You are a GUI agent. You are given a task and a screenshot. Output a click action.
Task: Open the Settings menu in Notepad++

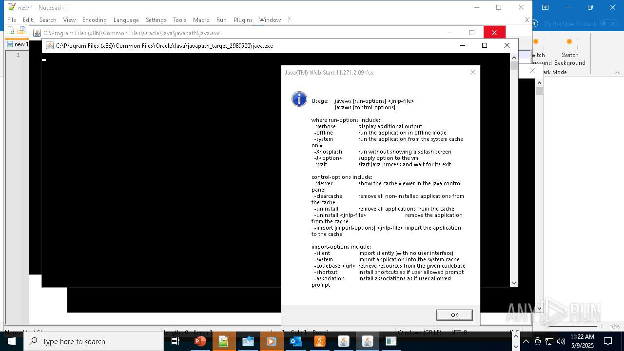coord(156,20)
